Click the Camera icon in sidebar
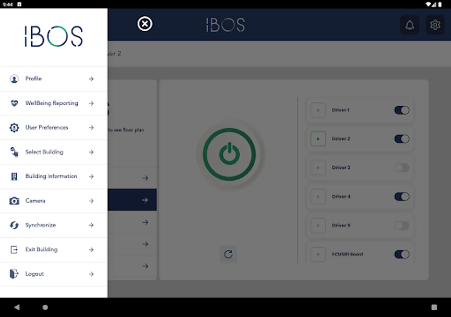 pos(14,201)
